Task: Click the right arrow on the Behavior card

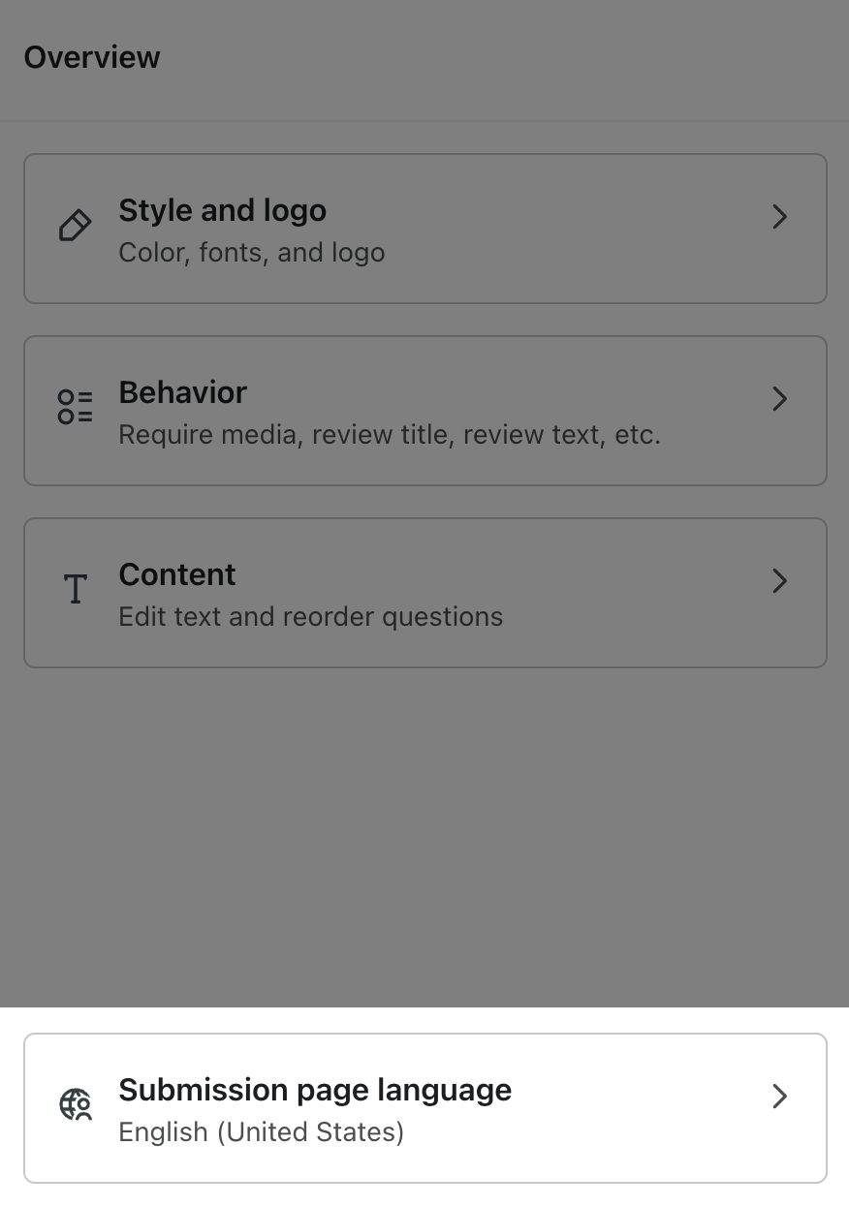Action: (779, 399)
